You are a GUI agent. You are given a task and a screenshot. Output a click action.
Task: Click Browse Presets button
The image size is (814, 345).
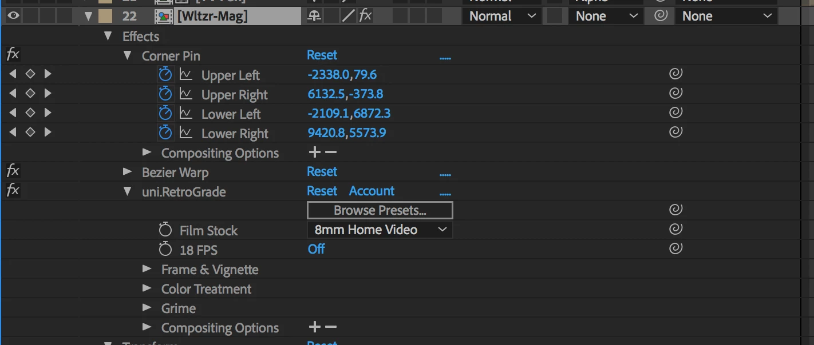coord(380,210)
